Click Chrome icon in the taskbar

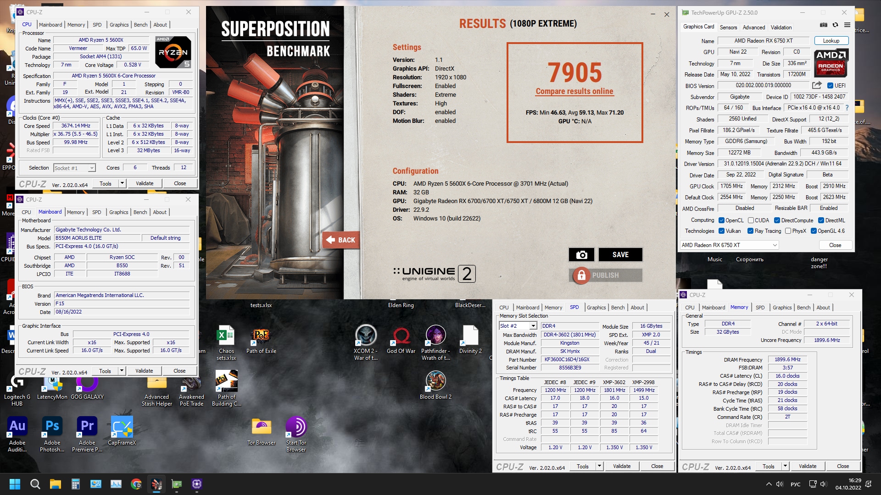point(136,484)
